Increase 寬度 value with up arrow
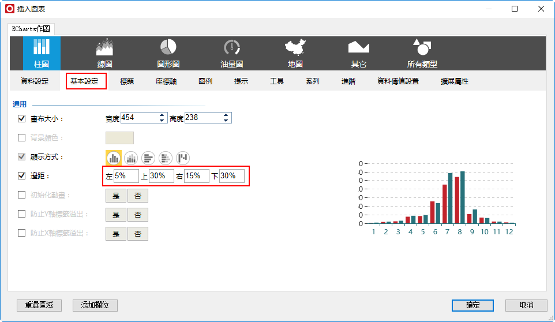Viewport: 555px width, 322px height. (x=162, y=115)
